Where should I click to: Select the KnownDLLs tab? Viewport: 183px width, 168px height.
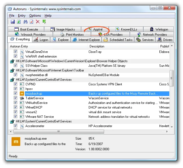pyautogui.click(x=126, y=29)
